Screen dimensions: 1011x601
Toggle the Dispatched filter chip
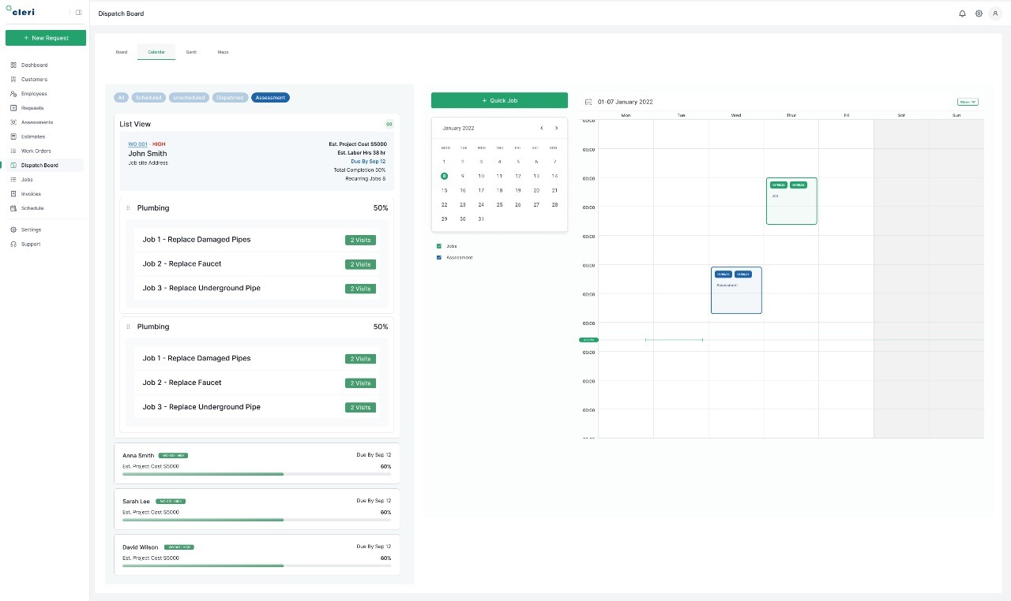click(x=231, y=98)
